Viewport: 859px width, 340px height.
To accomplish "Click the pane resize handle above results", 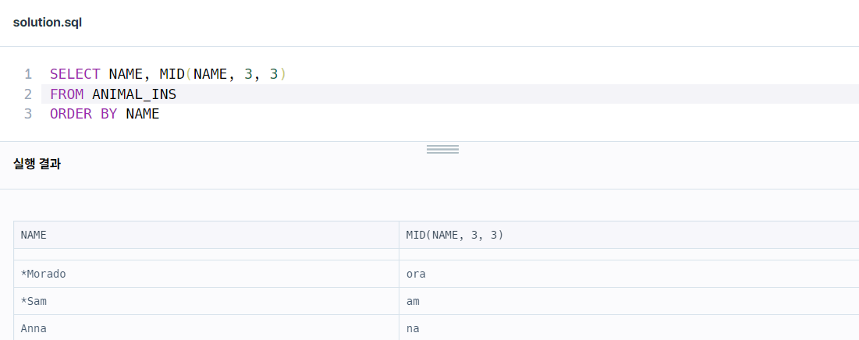I will point(442,149).
